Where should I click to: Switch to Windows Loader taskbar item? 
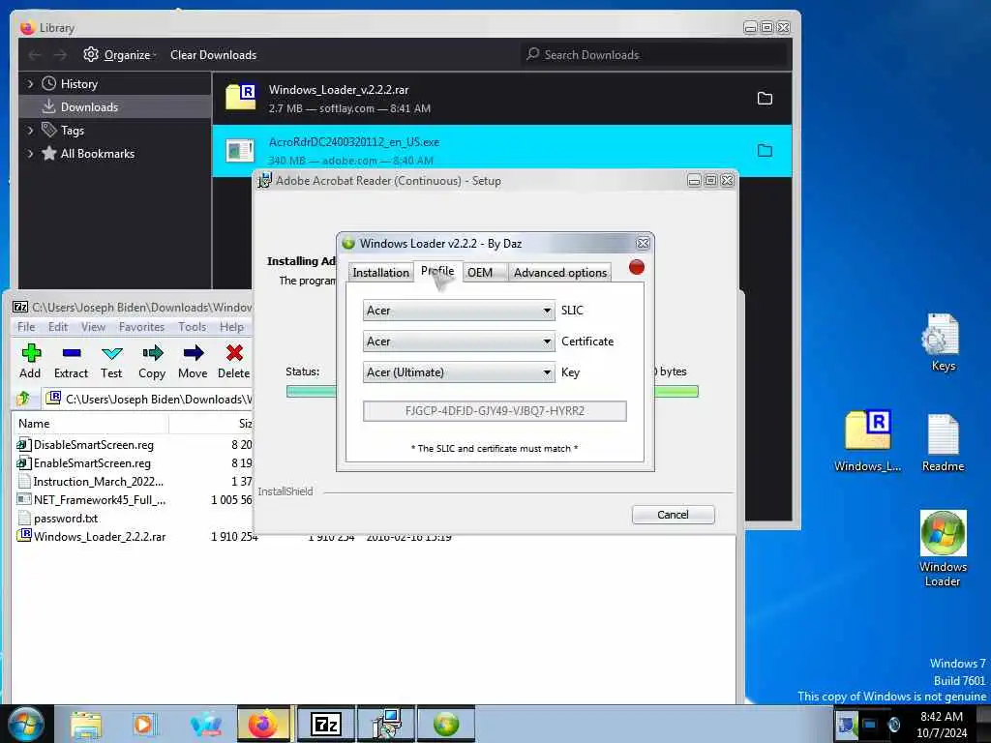click(x=445, y=724)
